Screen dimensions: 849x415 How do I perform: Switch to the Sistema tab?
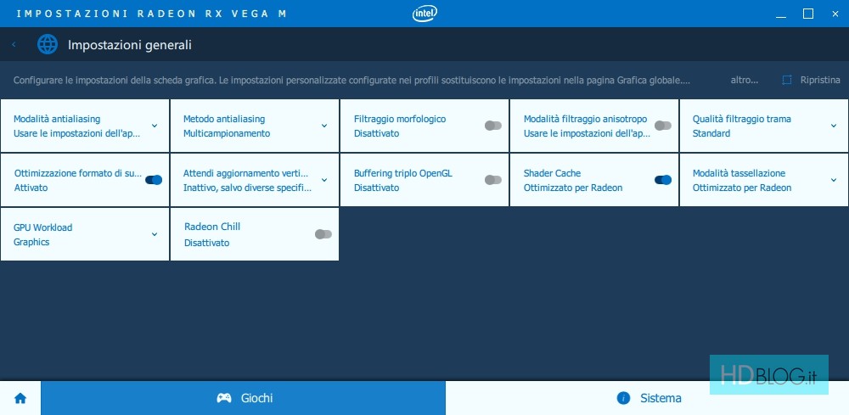647,398
